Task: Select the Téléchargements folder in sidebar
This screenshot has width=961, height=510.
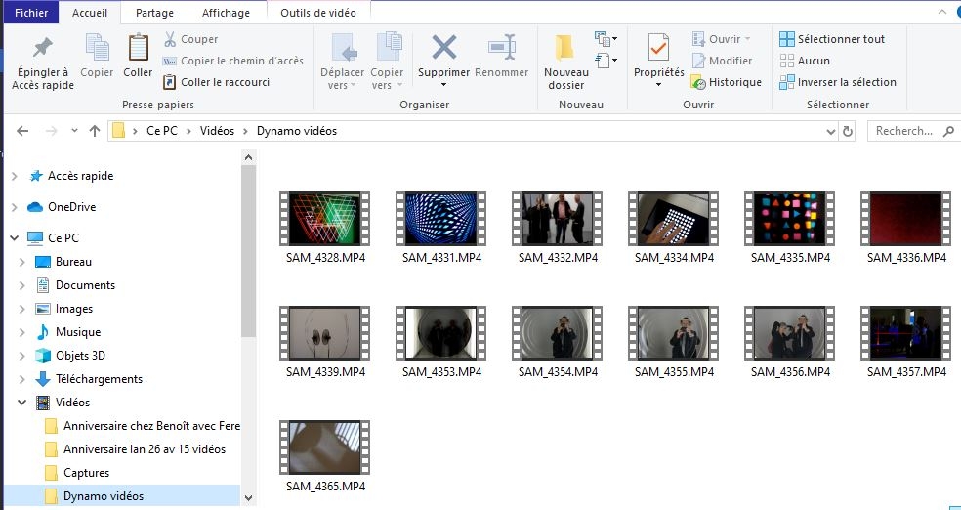Action: click(99, 379)
